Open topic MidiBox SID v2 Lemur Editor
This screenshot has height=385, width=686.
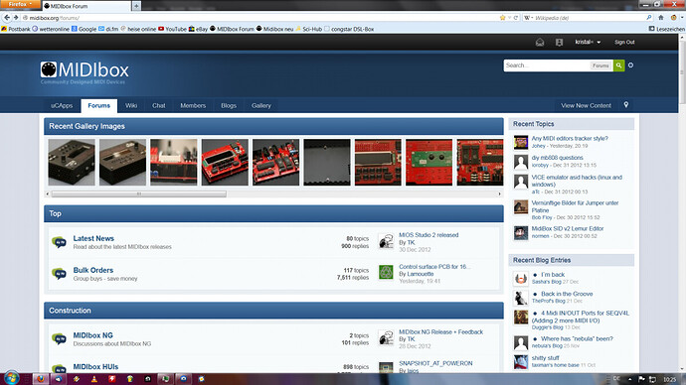point(568,228)
